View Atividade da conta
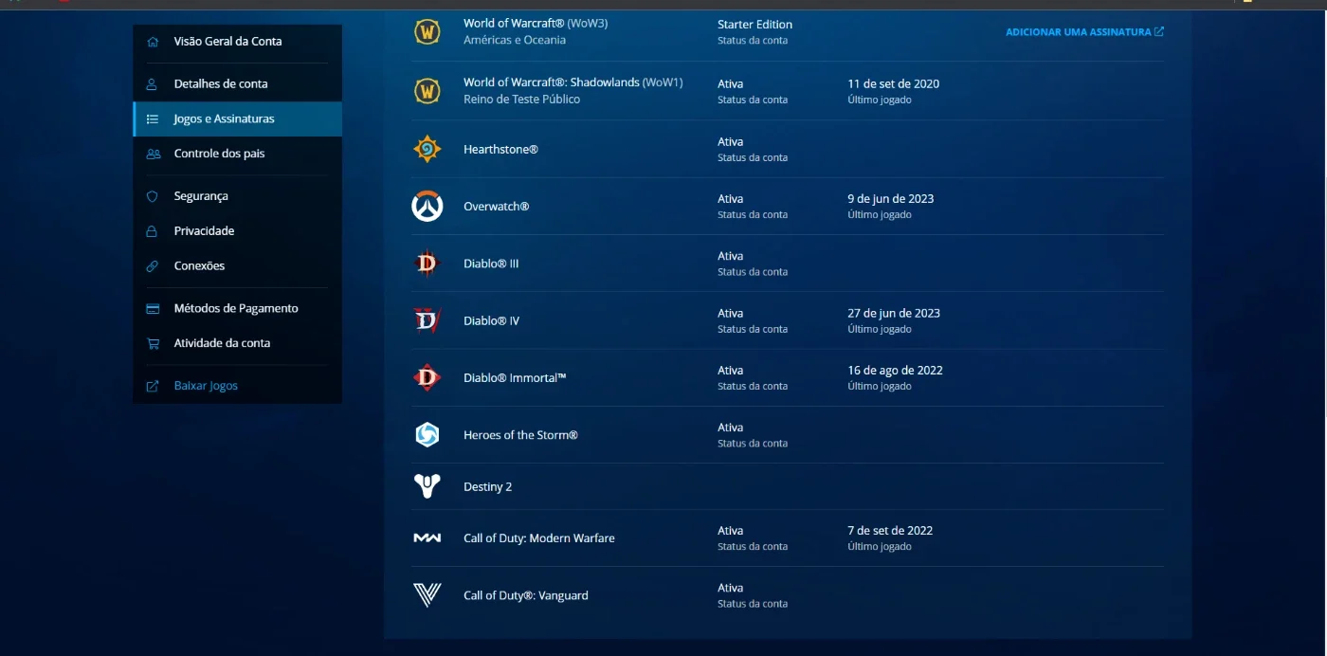Screen dimensions: 1327x656 click(x=222, y=344)
